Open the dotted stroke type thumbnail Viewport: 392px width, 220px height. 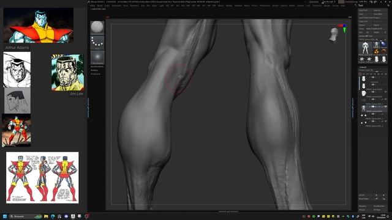pos(97,42)
